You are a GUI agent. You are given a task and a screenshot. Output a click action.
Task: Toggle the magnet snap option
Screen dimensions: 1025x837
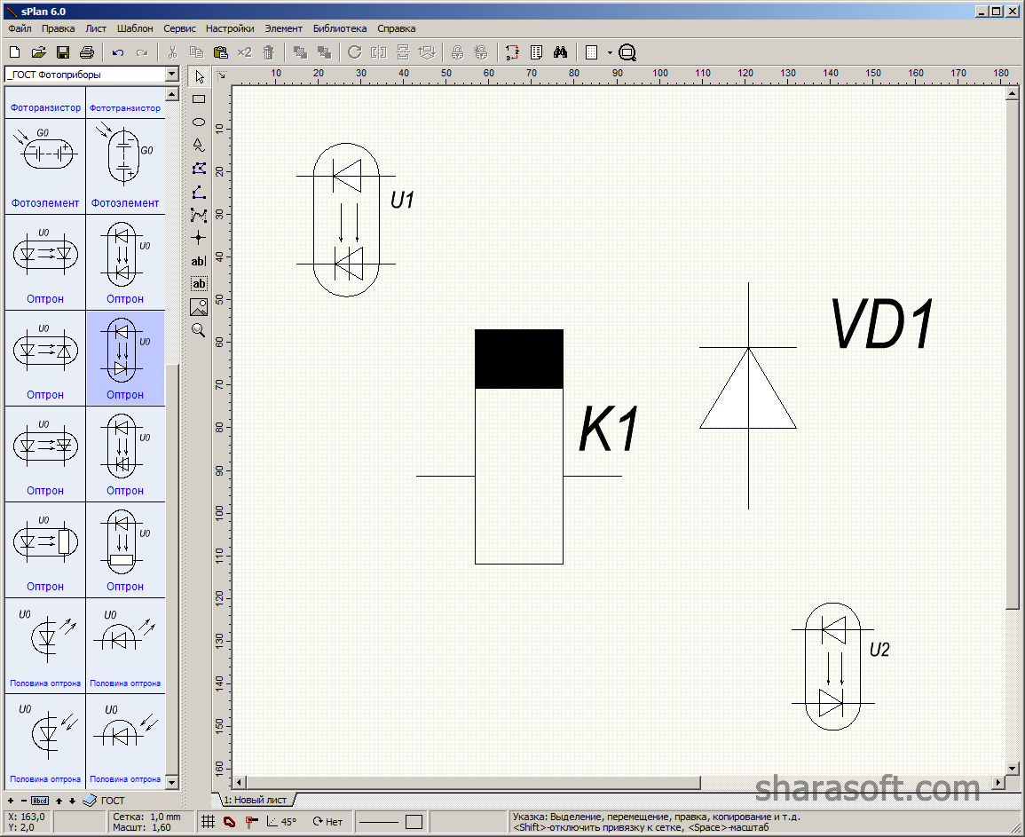coord(229,822)
